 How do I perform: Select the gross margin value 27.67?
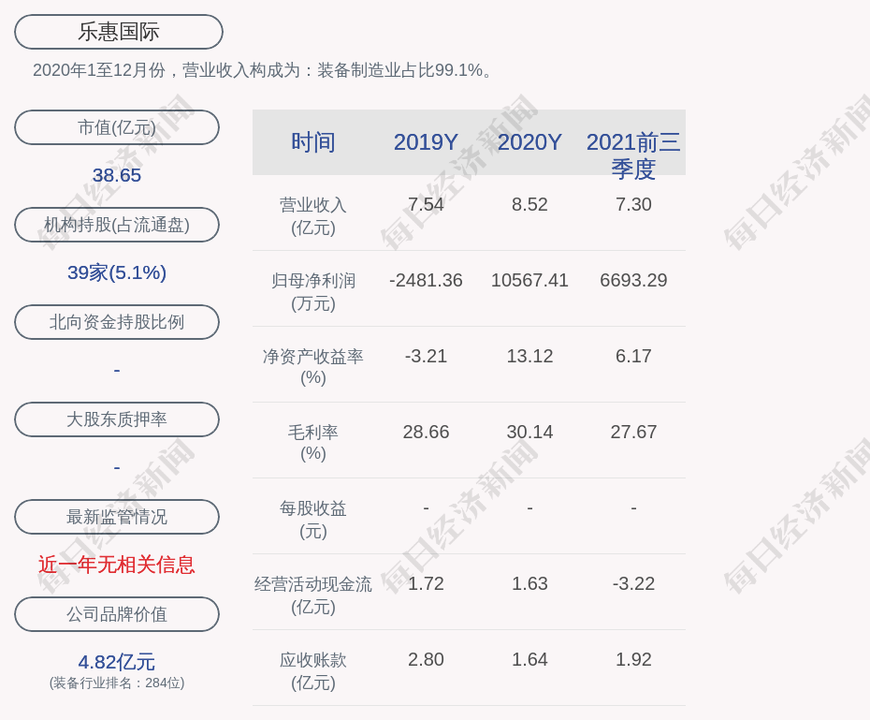tap(633, 432)
